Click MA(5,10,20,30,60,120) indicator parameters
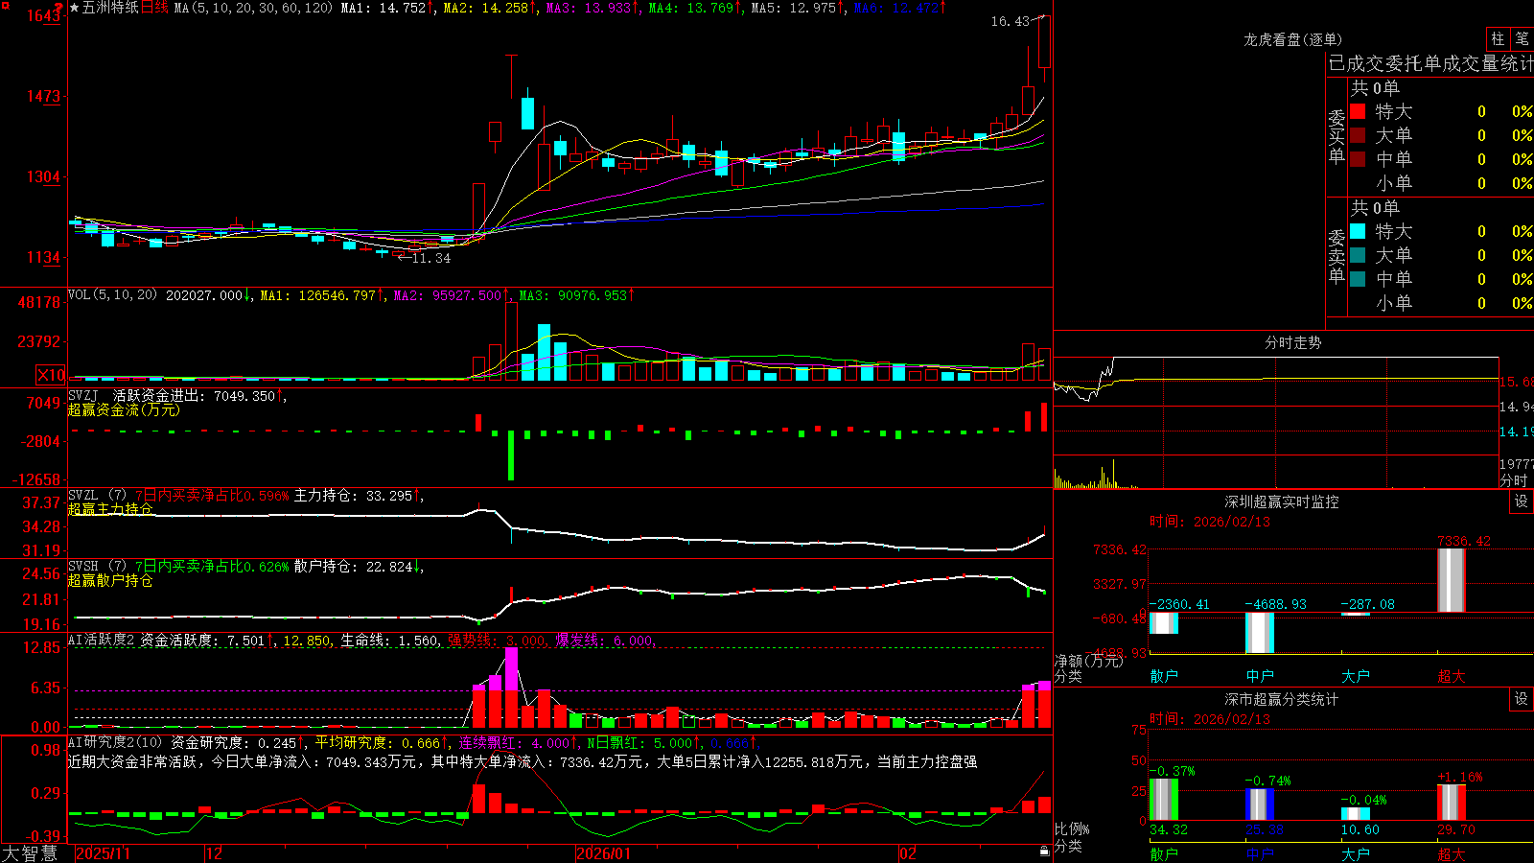 (x=254, y=8)
